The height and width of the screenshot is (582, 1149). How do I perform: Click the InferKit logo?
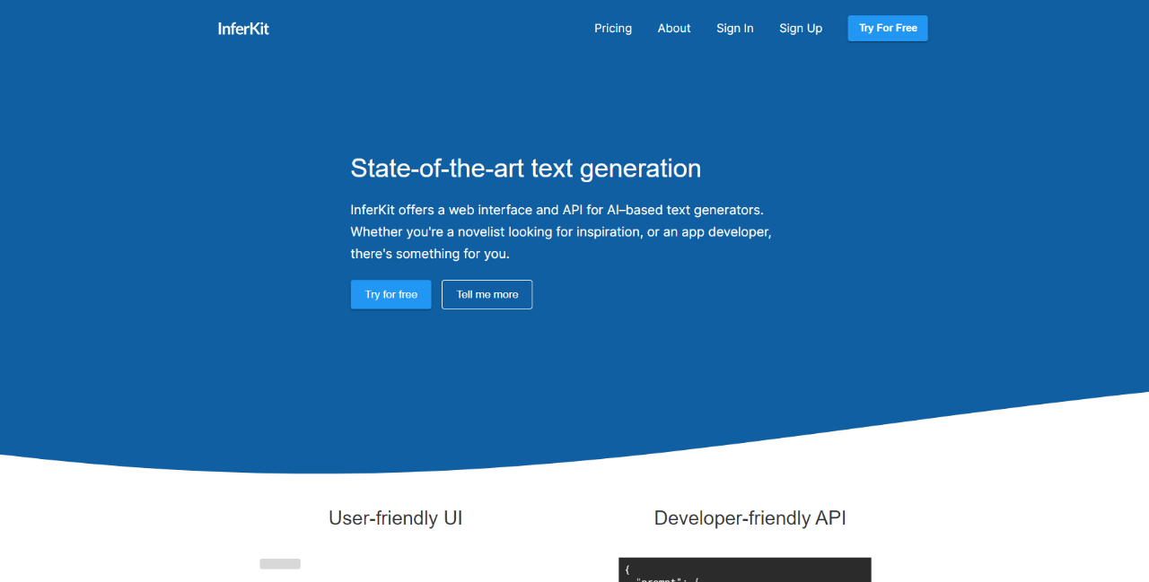pyautogui.click(x=243, y=28)
